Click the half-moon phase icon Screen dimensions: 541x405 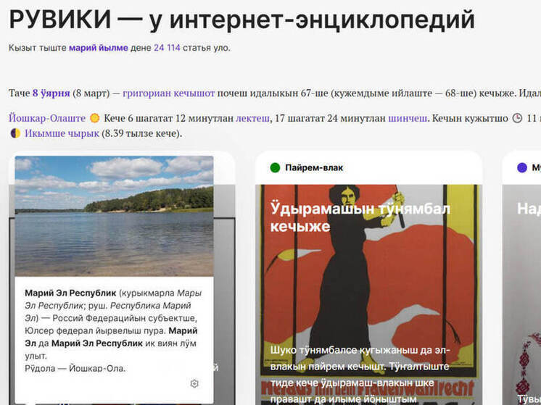[15, 133]
